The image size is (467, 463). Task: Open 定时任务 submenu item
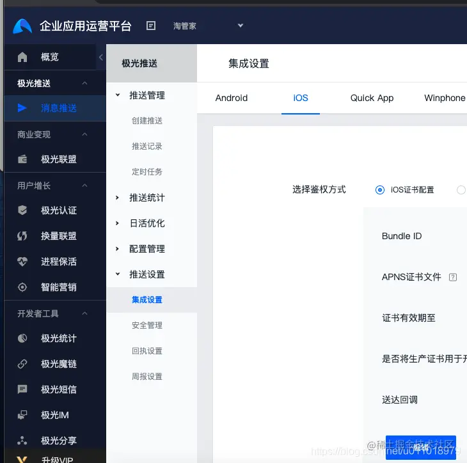coord(147,172)
